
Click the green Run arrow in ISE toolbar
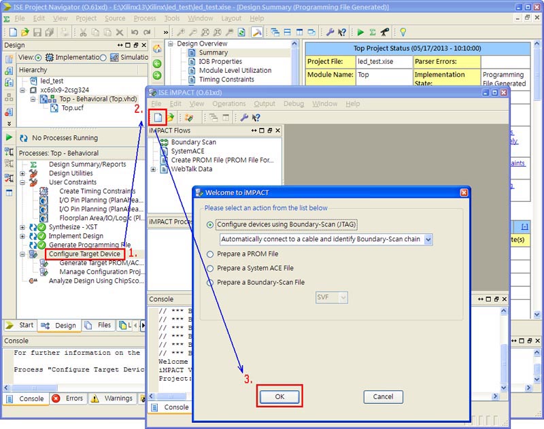tap(360, 32)
